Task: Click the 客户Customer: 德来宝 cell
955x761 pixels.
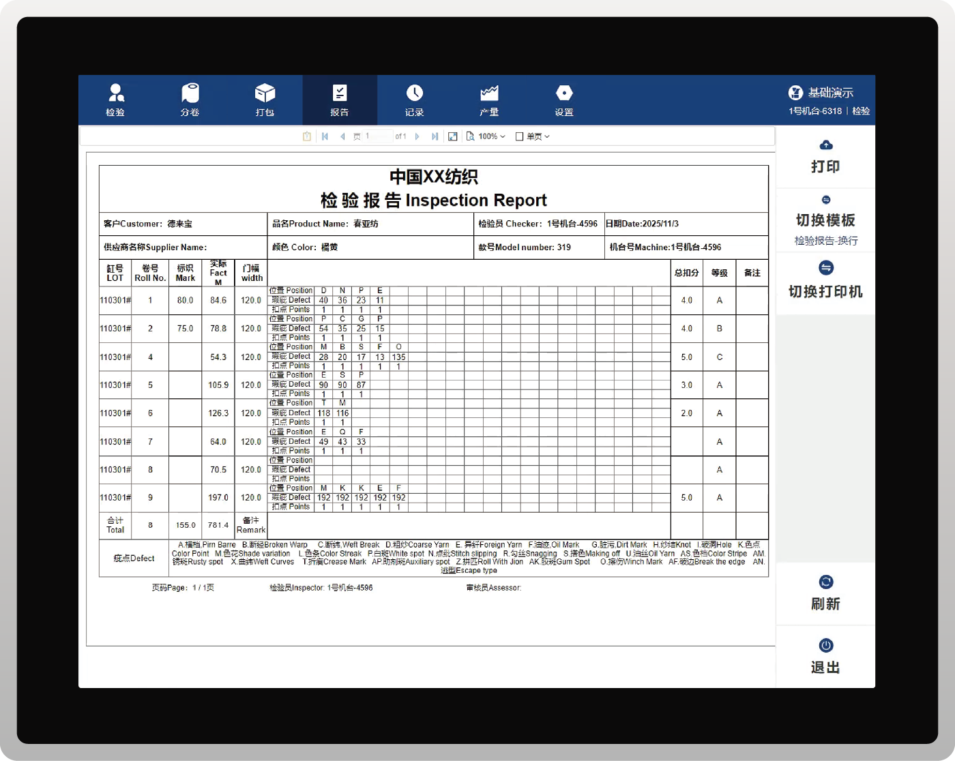Action: 183,224
